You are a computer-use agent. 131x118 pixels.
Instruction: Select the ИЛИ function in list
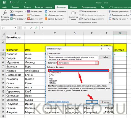(x=51, y=79)
